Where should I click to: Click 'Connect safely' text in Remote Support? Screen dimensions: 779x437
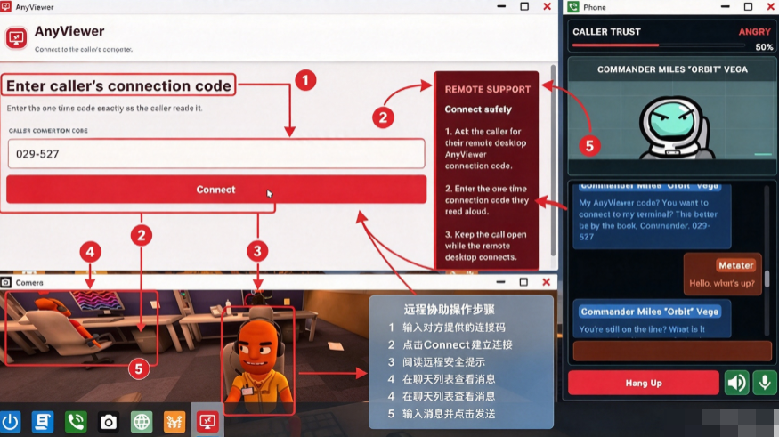(x=478, y=109)
